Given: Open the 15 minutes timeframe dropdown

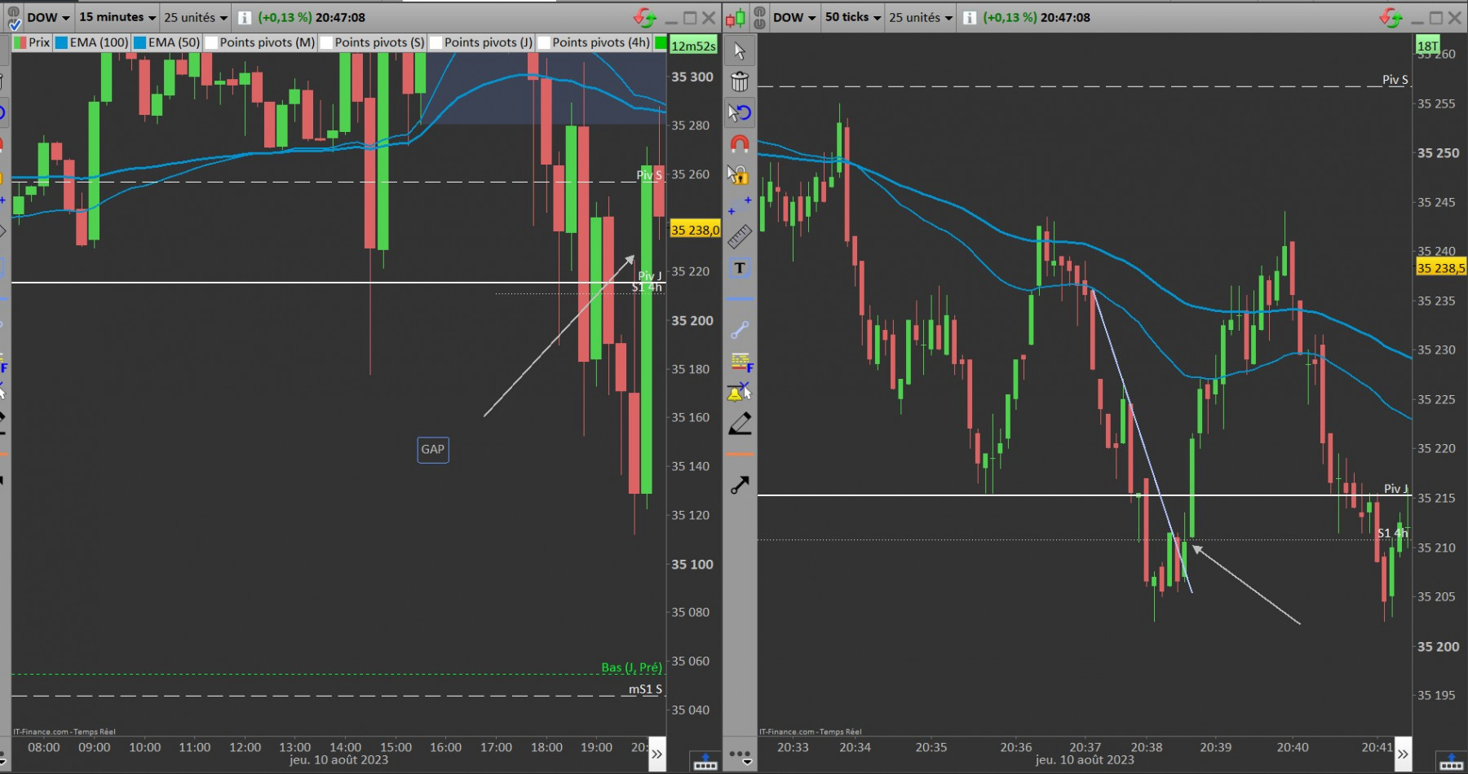Looking at the screenshot, I should (117, 17).
